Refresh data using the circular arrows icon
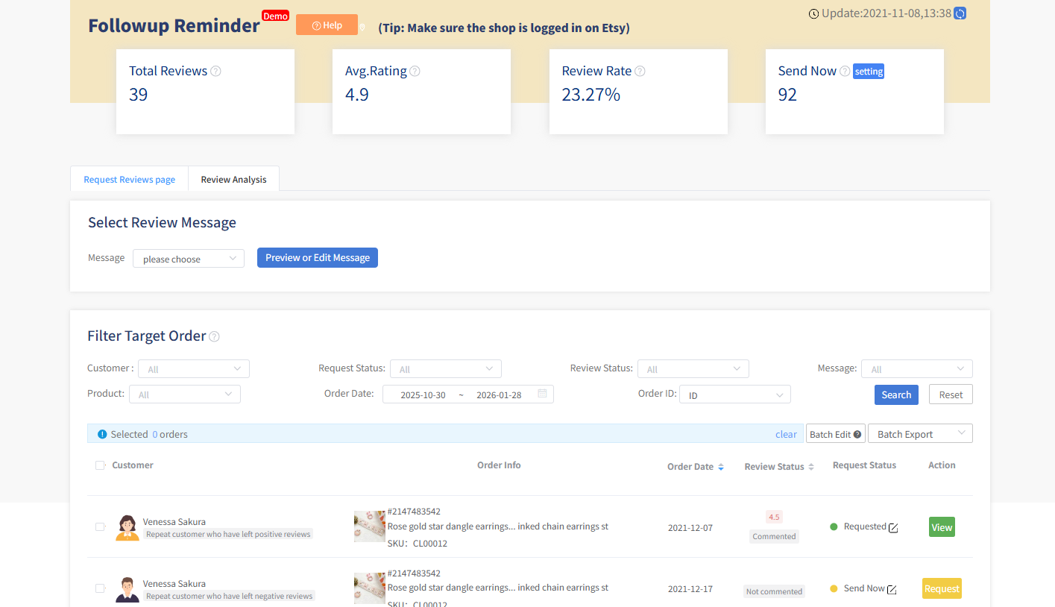Viewport: 1055px width, 607px height. (961, 13)
